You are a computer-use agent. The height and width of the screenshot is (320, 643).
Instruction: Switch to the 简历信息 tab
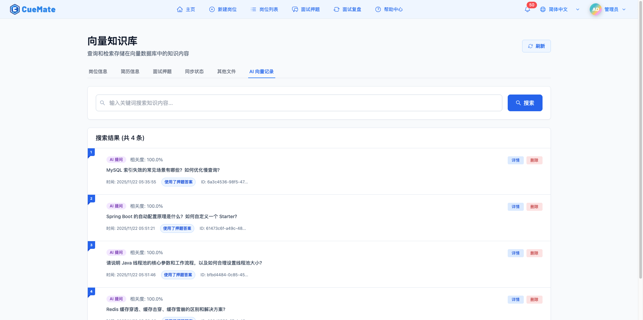tap(130, 71)
